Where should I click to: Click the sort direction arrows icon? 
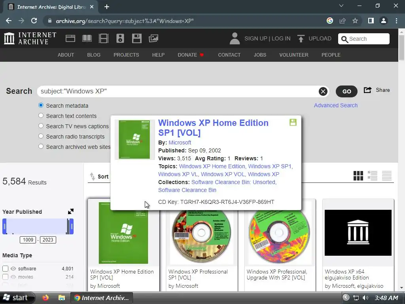click(92, 177)
